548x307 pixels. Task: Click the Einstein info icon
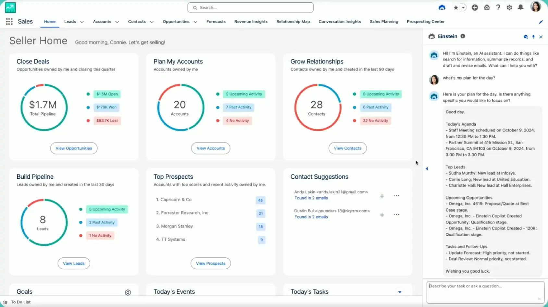click(x=463, y=36)
